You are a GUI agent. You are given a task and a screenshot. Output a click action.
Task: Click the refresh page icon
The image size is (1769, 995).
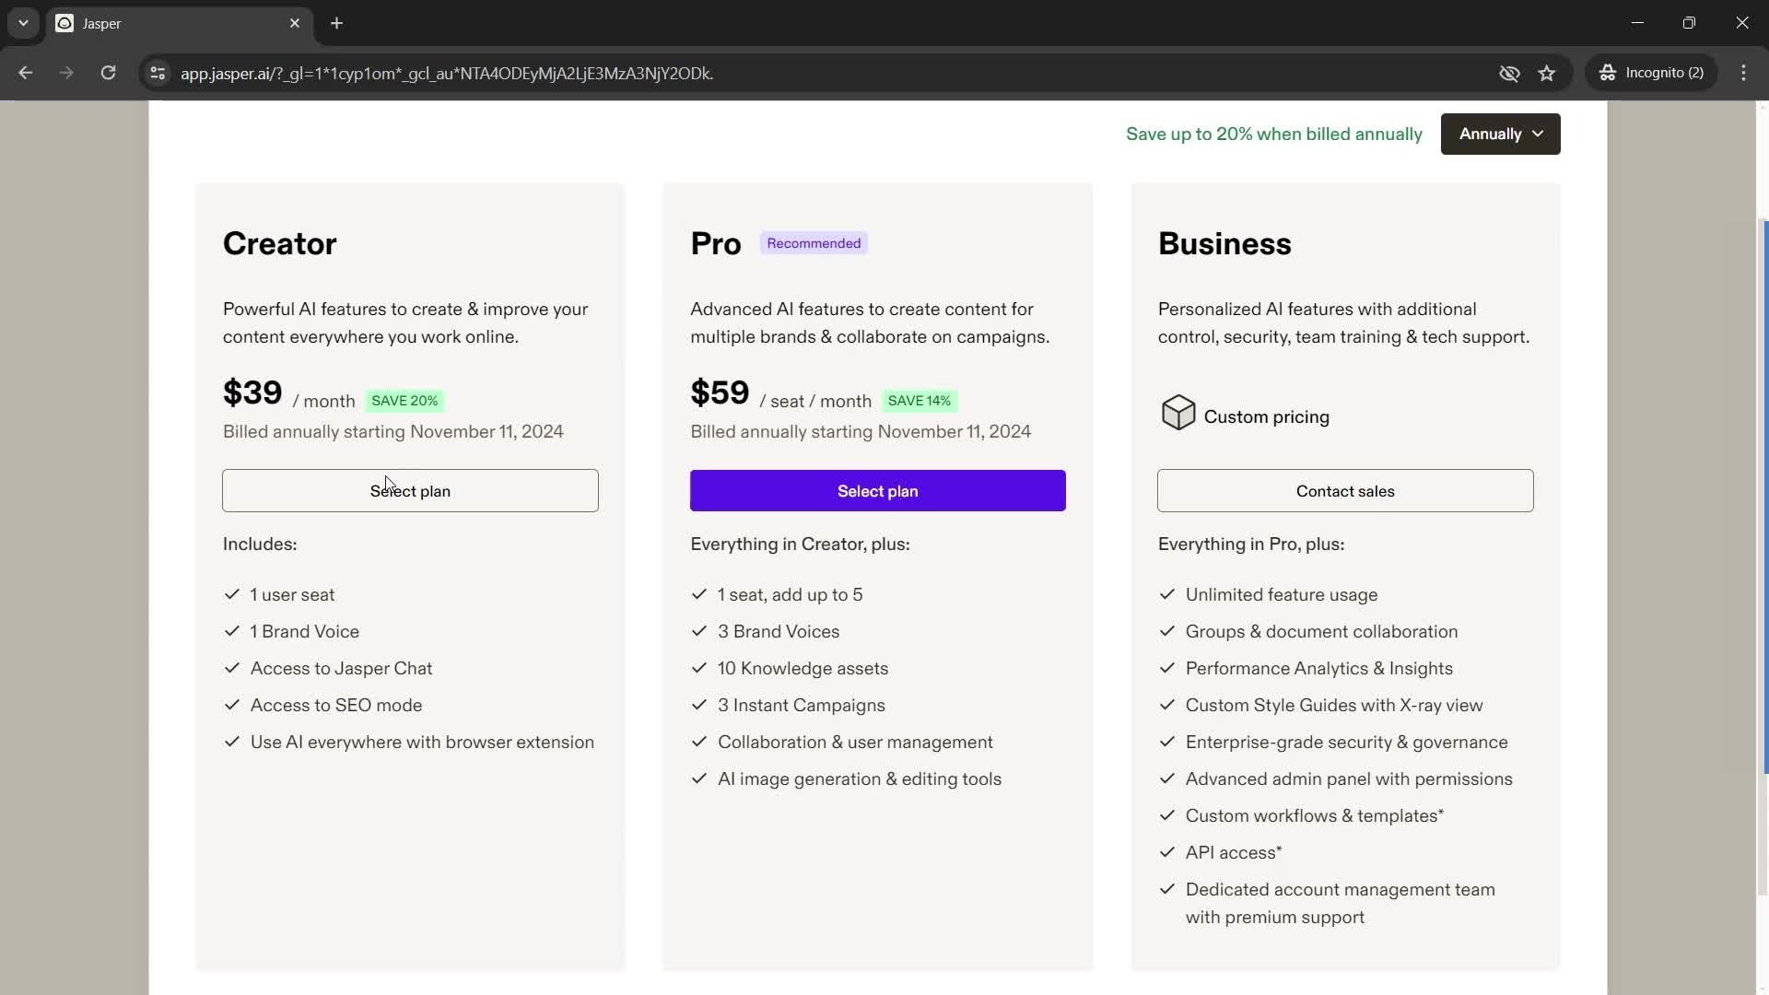pyautogui.click(x=107, y=73)
